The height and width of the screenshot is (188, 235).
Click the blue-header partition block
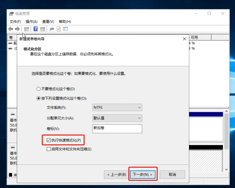206,127
